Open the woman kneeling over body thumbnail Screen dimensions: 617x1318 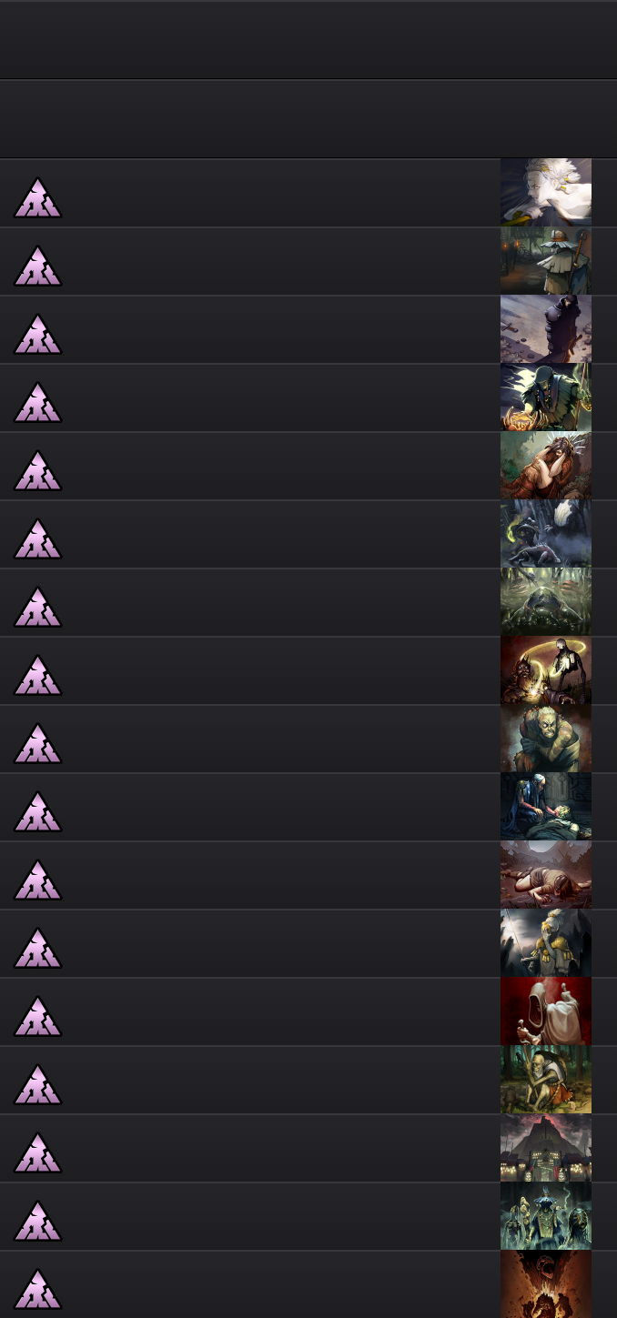click(x=546, y=807)
